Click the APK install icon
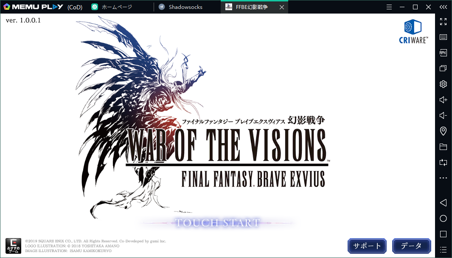 (x=443, y=53)
